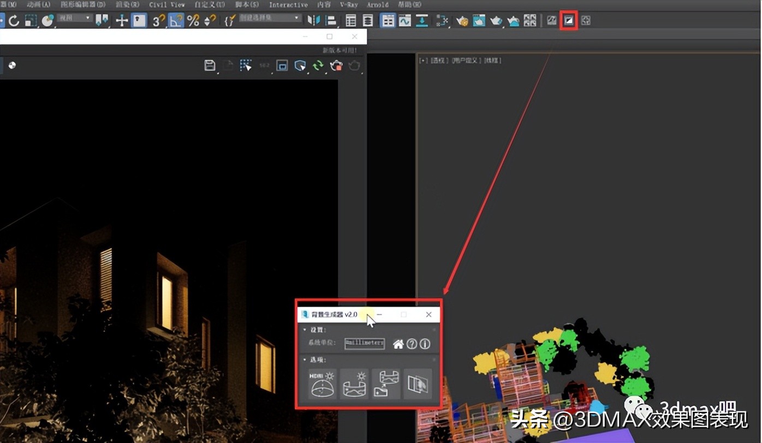Open the V-Ray menu in the menu bar
762x443 pixels.
coord(348,4)
